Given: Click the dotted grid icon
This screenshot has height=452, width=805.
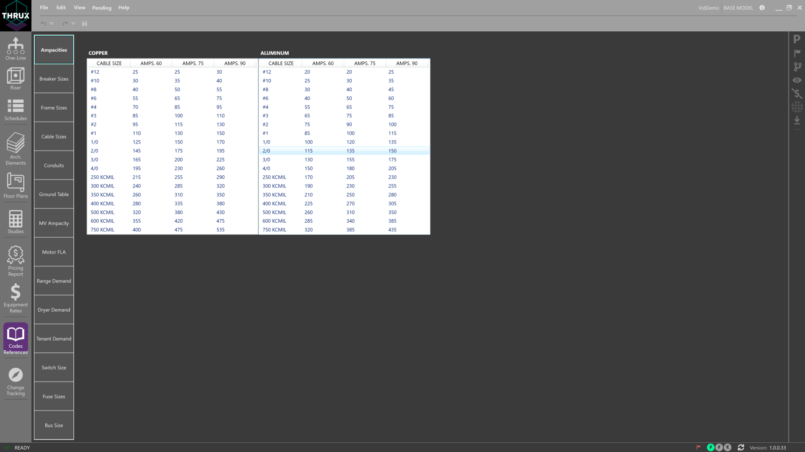Looking at the screenshot, I should point(797,107).
